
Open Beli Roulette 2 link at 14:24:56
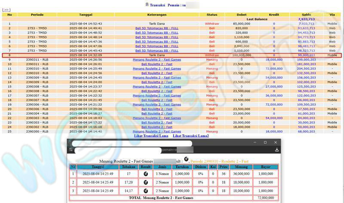[157, 73]
